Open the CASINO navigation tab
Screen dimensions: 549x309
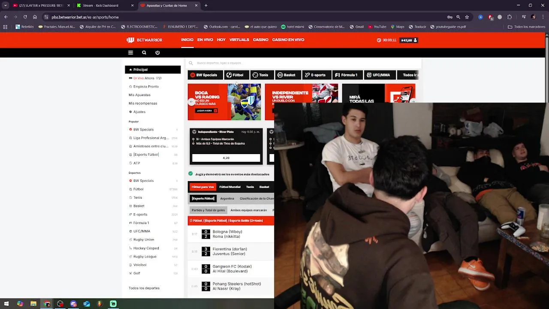tap(260, 40)
